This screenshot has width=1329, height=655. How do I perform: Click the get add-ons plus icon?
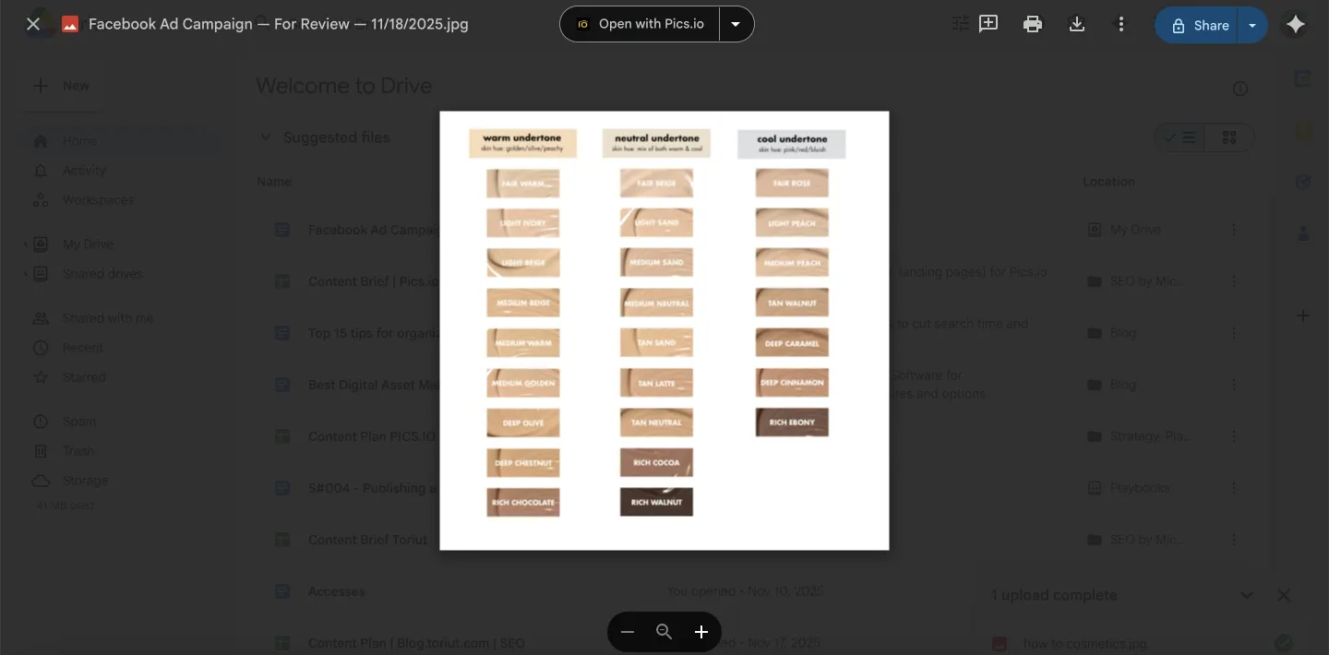1303,316
